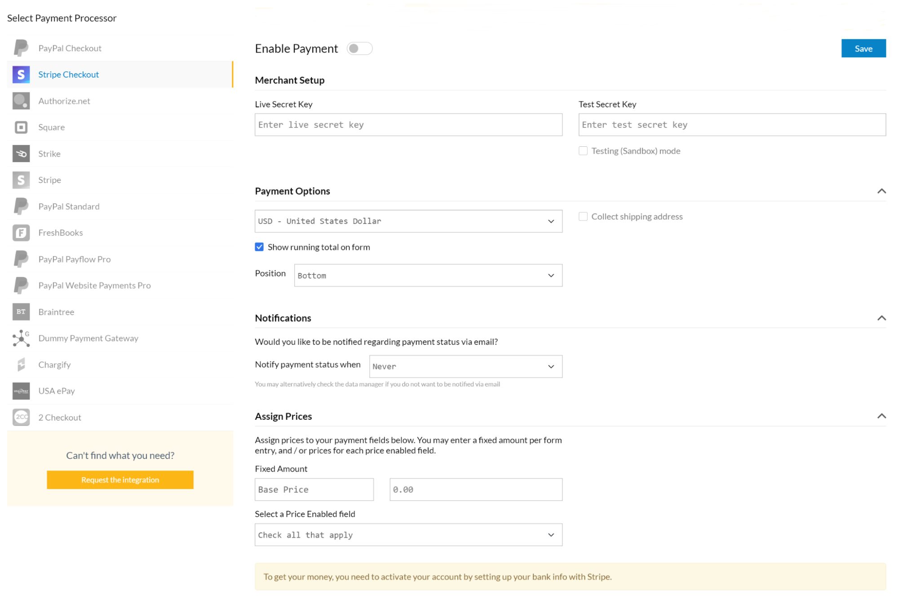Click the Stripe Checkout icon

(x=21, y=74)
